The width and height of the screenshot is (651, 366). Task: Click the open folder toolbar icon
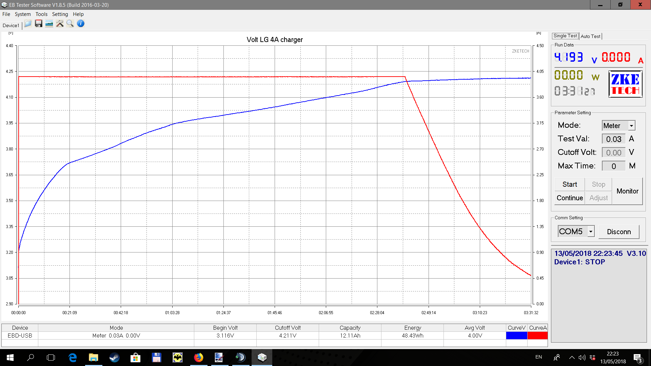pyautogui.click(x=28, y=23)
